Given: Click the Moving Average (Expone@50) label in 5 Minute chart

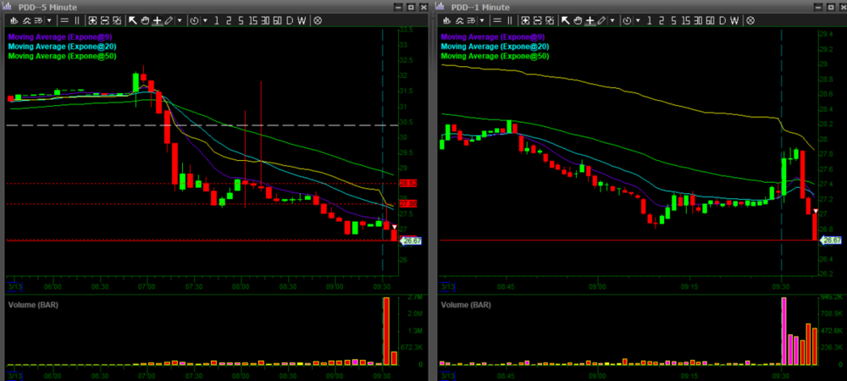Looking at the screenshot, I should pos(62,56).
